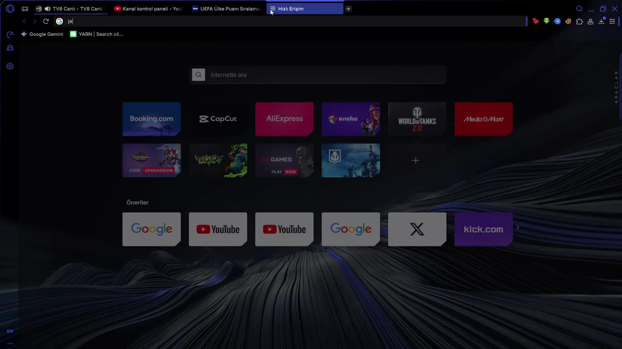Open the kick.com suggestion tile
The width and height of the screenshot is (622, 349).
(x=484, y=229)
